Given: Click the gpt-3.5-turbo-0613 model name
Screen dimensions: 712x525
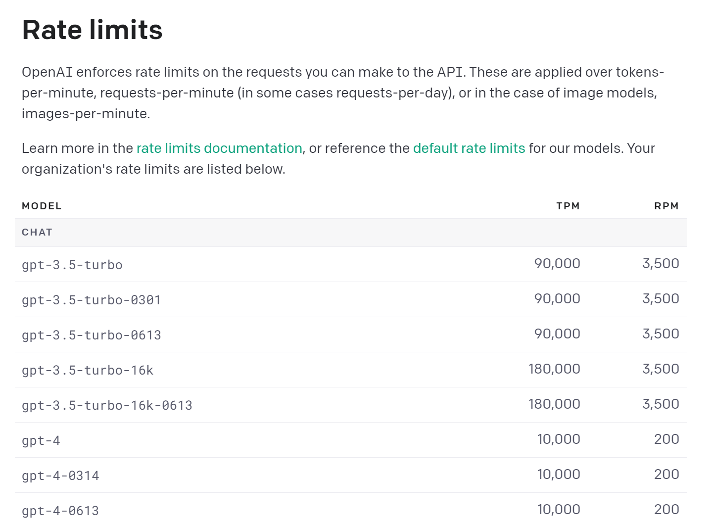Looking at the screenshot, I should pos(92,335).
